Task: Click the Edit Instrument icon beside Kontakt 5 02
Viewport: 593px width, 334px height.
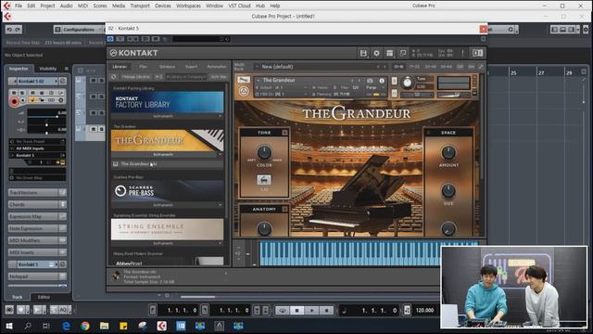Action: 63,81
